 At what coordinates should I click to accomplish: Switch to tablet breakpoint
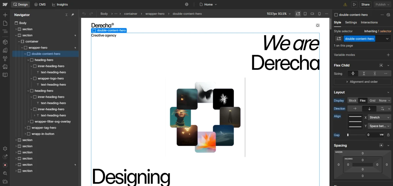(x=305, y=14)
